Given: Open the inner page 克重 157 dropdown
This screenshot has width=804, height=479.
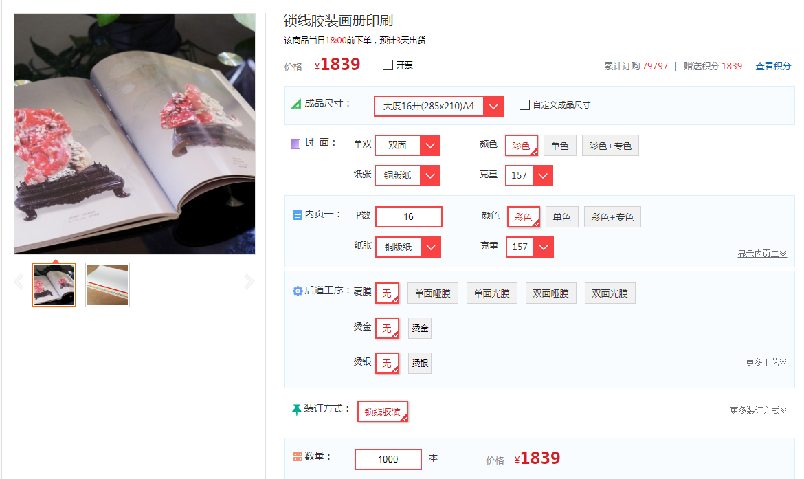Looking at the screenshot, I should pos(530,247).
